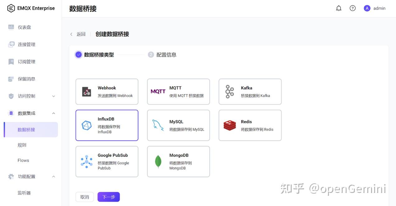This screenshot has height=206, width=396.
Task: Click the 功能配置 gear icon
Action: (11, 177)
